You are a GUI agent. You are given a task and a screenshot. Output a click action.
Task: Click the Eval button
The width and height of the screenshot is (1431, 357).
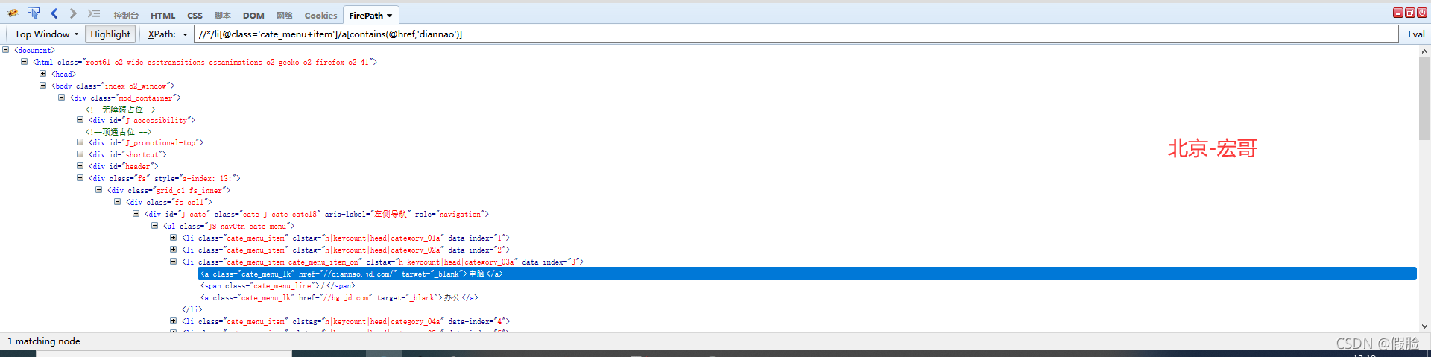click(1416, 34)
